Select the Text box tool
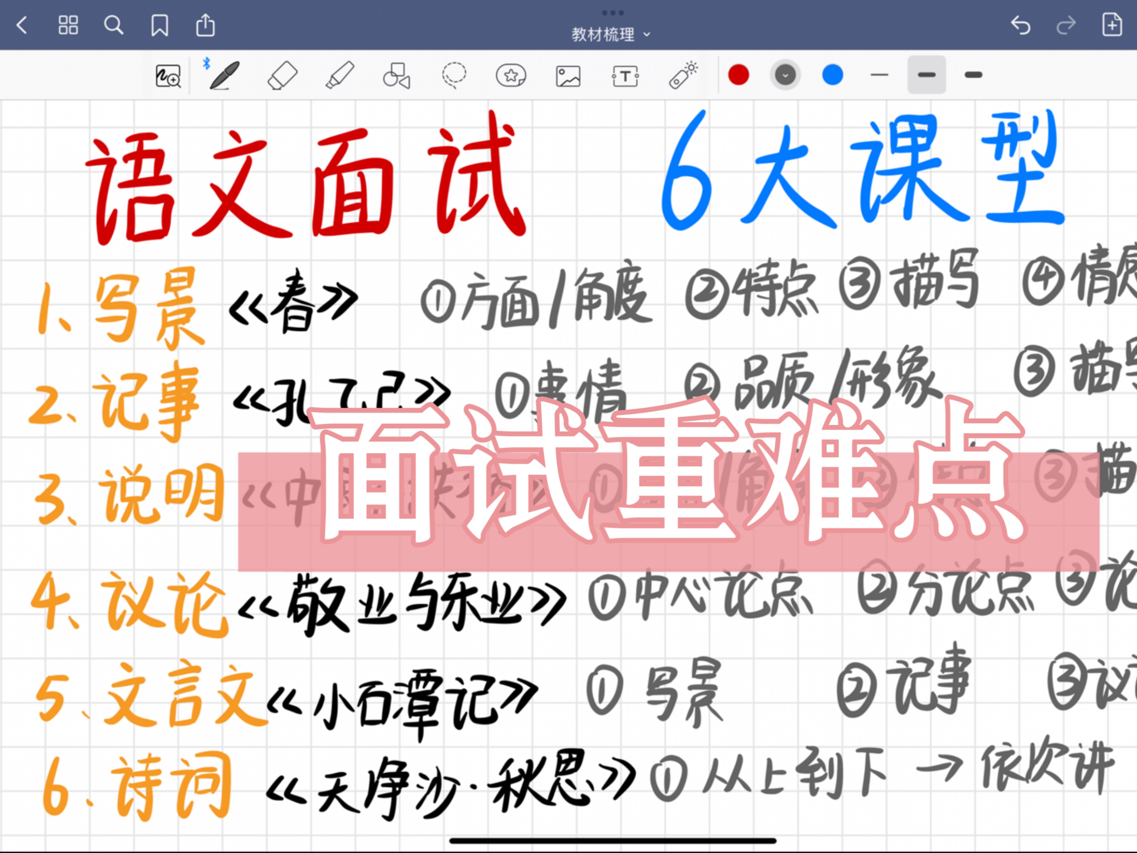The width and height of the screenshot is (1137, 853). [625, 76]
